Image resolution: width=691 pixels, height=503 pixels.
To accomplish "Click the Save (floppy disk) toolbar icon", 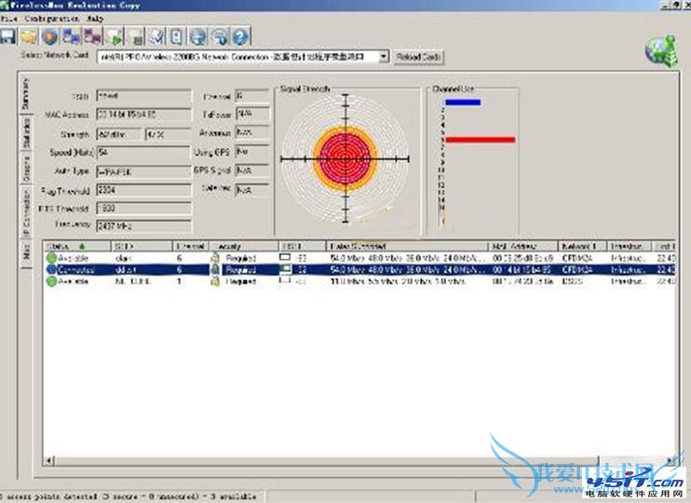I will 8,37.
